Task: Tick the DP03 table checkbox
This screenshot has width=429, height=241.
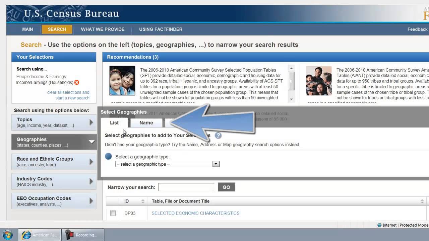Action: click(113, 213)
